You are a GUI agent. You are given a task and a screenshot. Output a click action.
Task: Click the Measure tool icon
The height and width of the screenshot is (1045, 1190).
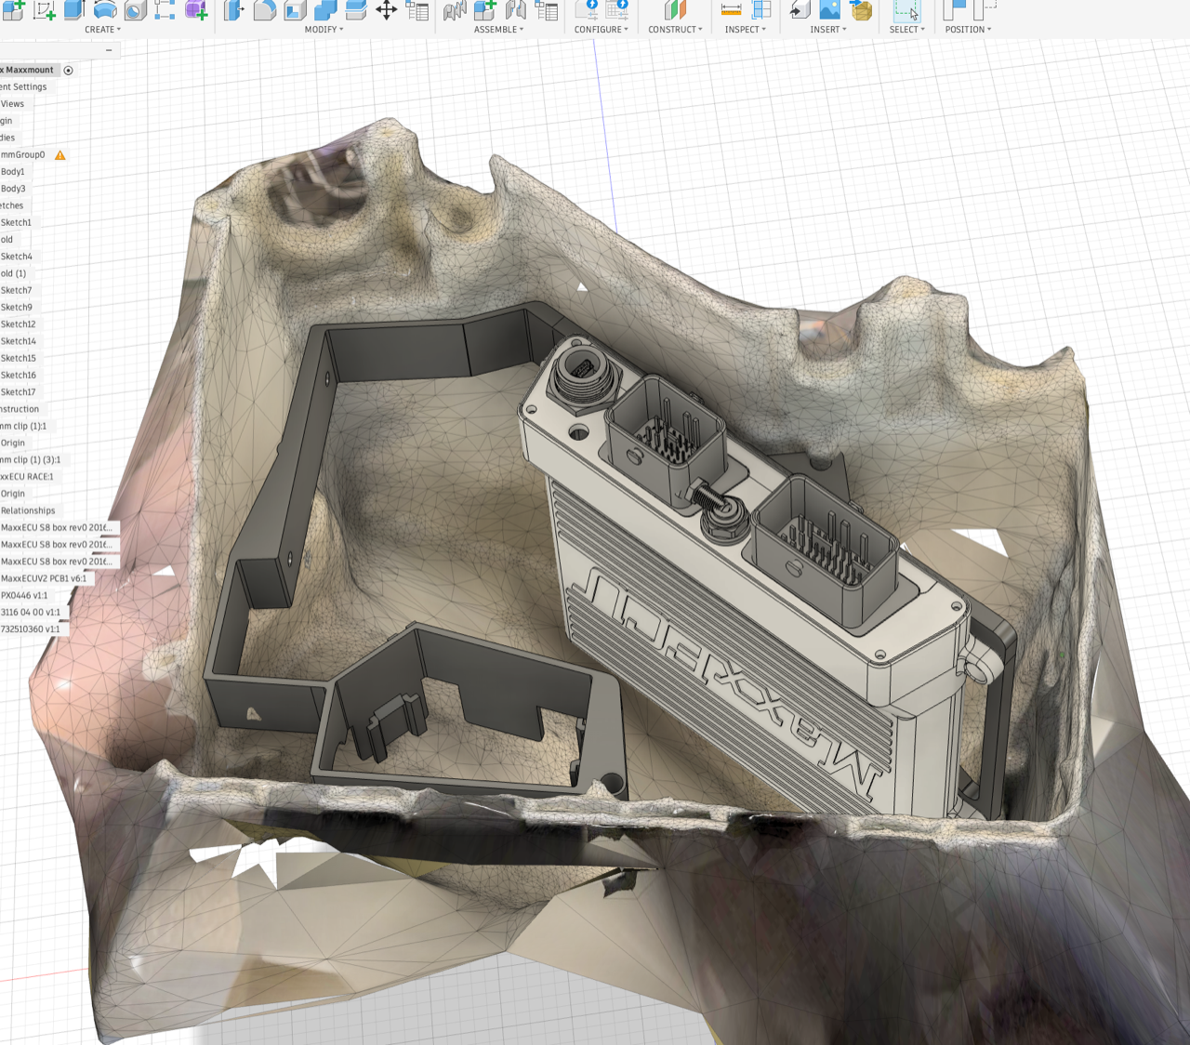click(732, 10)
